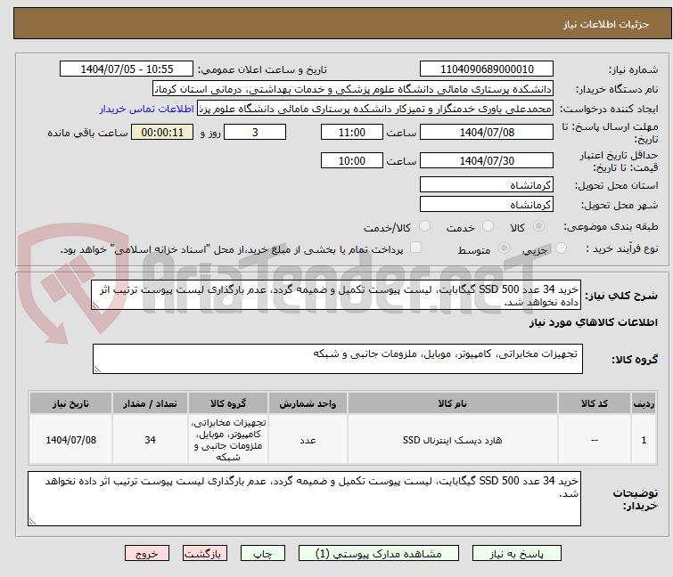
Task: Click the کد کالا column header
Action: 594,403
